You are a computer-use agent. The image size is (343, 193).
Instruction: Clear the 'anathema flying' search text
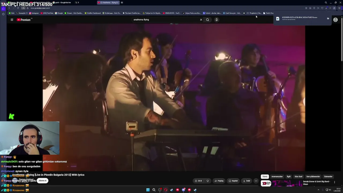coord(201,20)
